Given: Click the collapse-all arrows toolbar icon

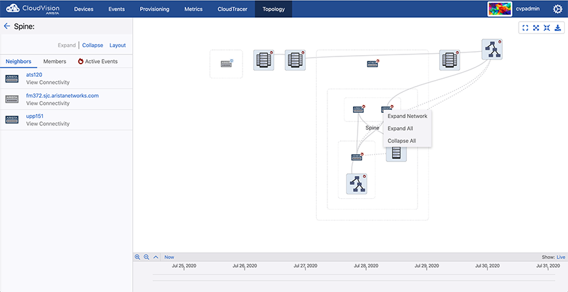Looking at the screenshot, I should point(547,28).
